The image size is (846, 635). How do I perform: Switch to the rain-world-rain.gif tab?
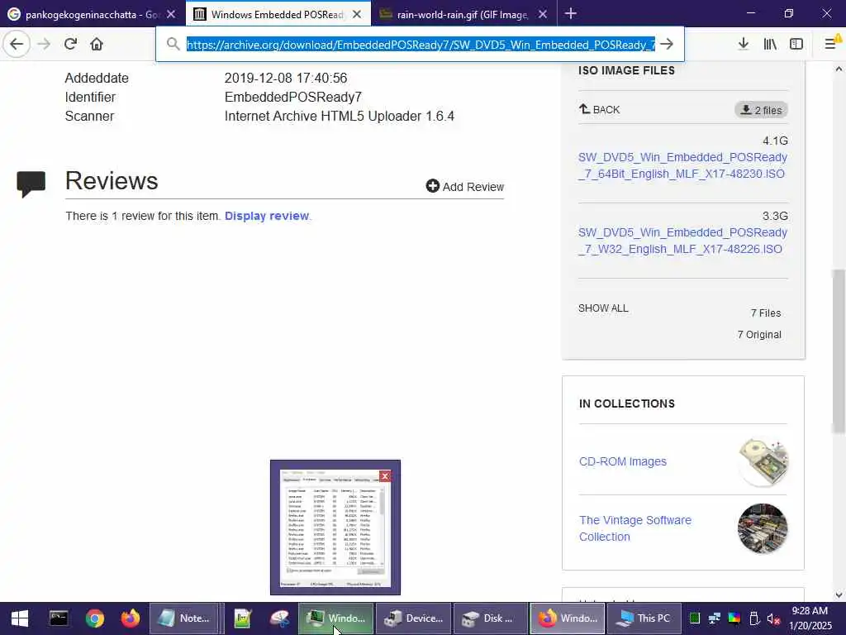(x=463, y=14)
